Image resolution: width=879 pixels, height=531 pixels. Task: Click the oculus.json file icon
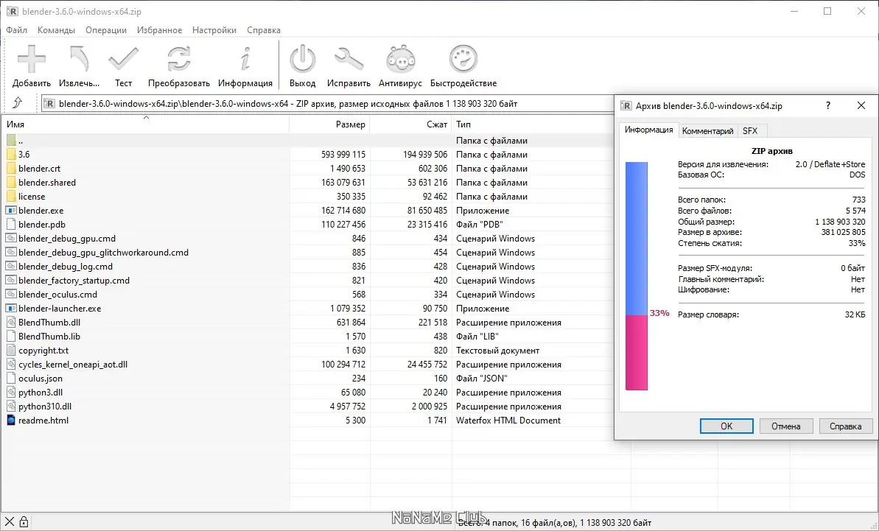10,378
